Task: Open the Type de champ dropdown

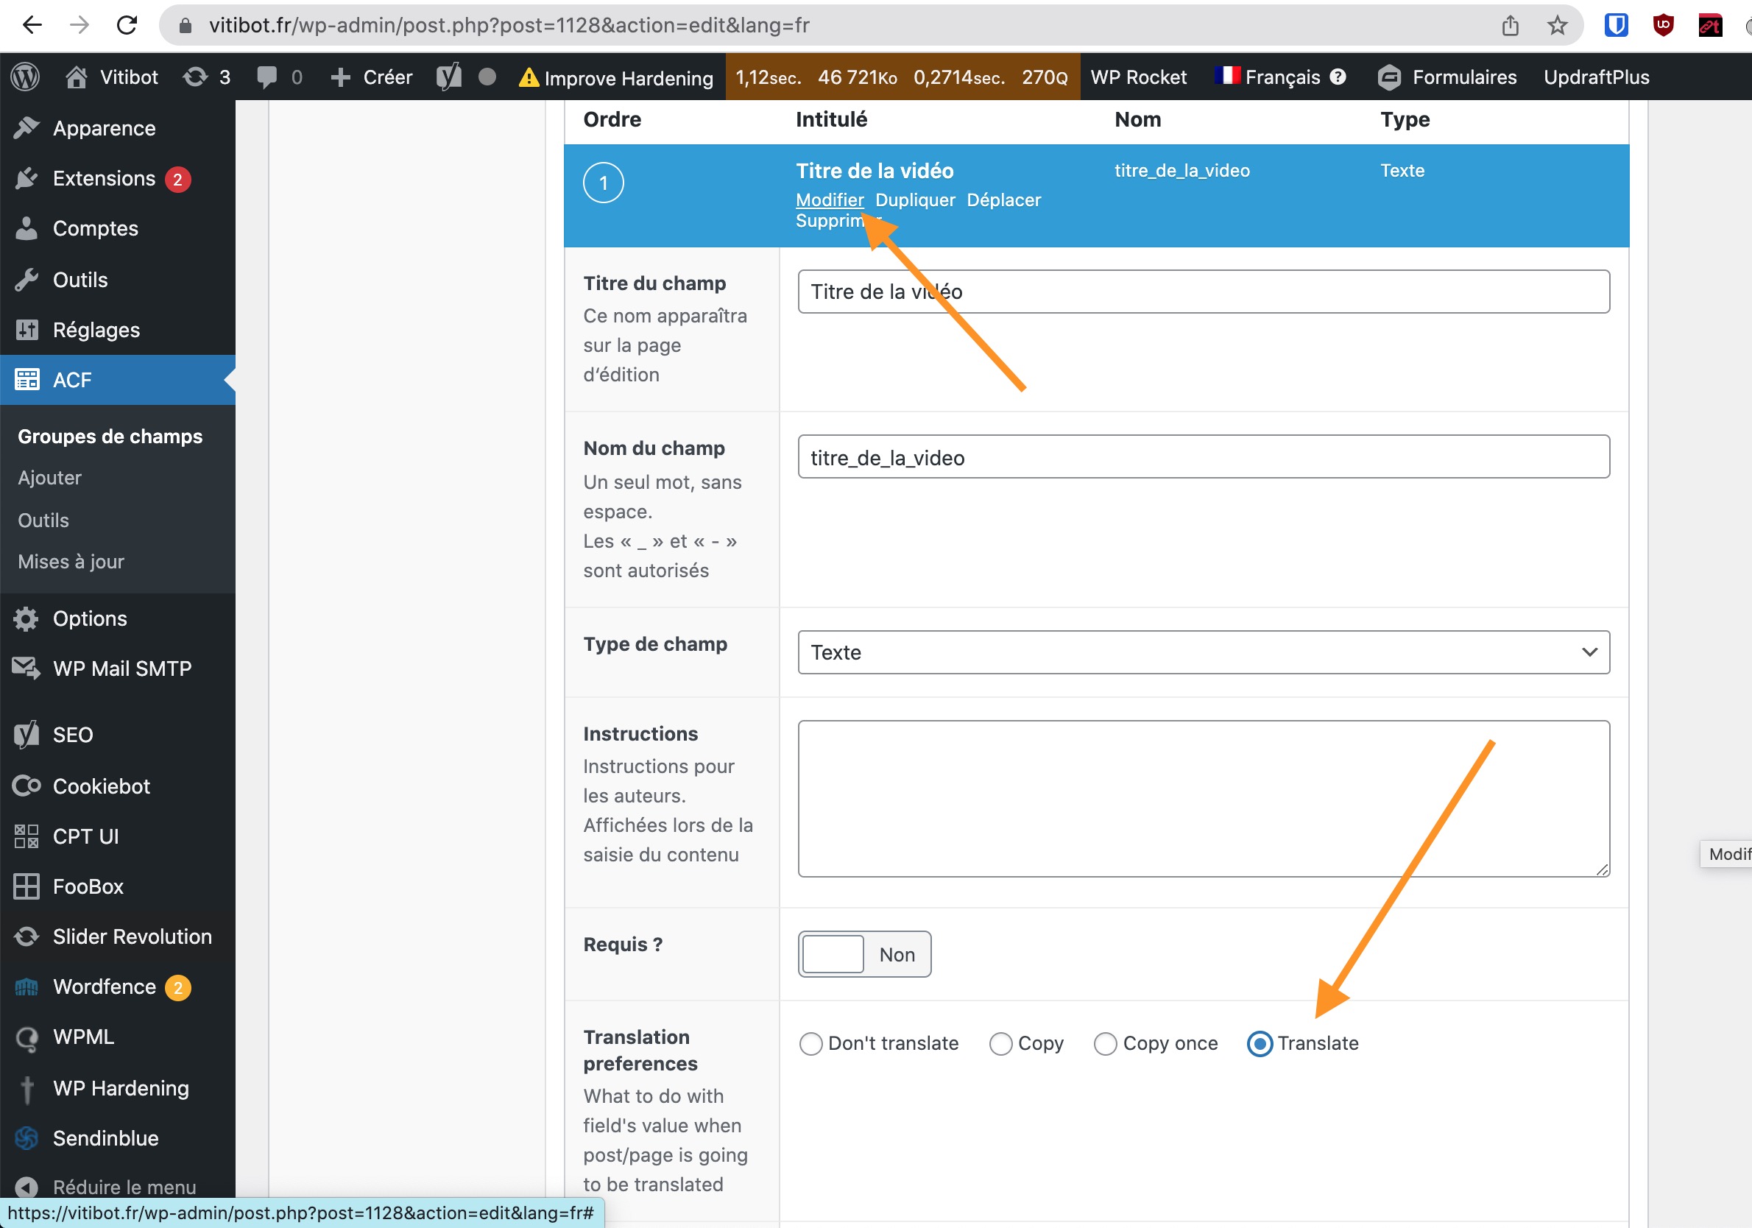Action: point(1204,652)
